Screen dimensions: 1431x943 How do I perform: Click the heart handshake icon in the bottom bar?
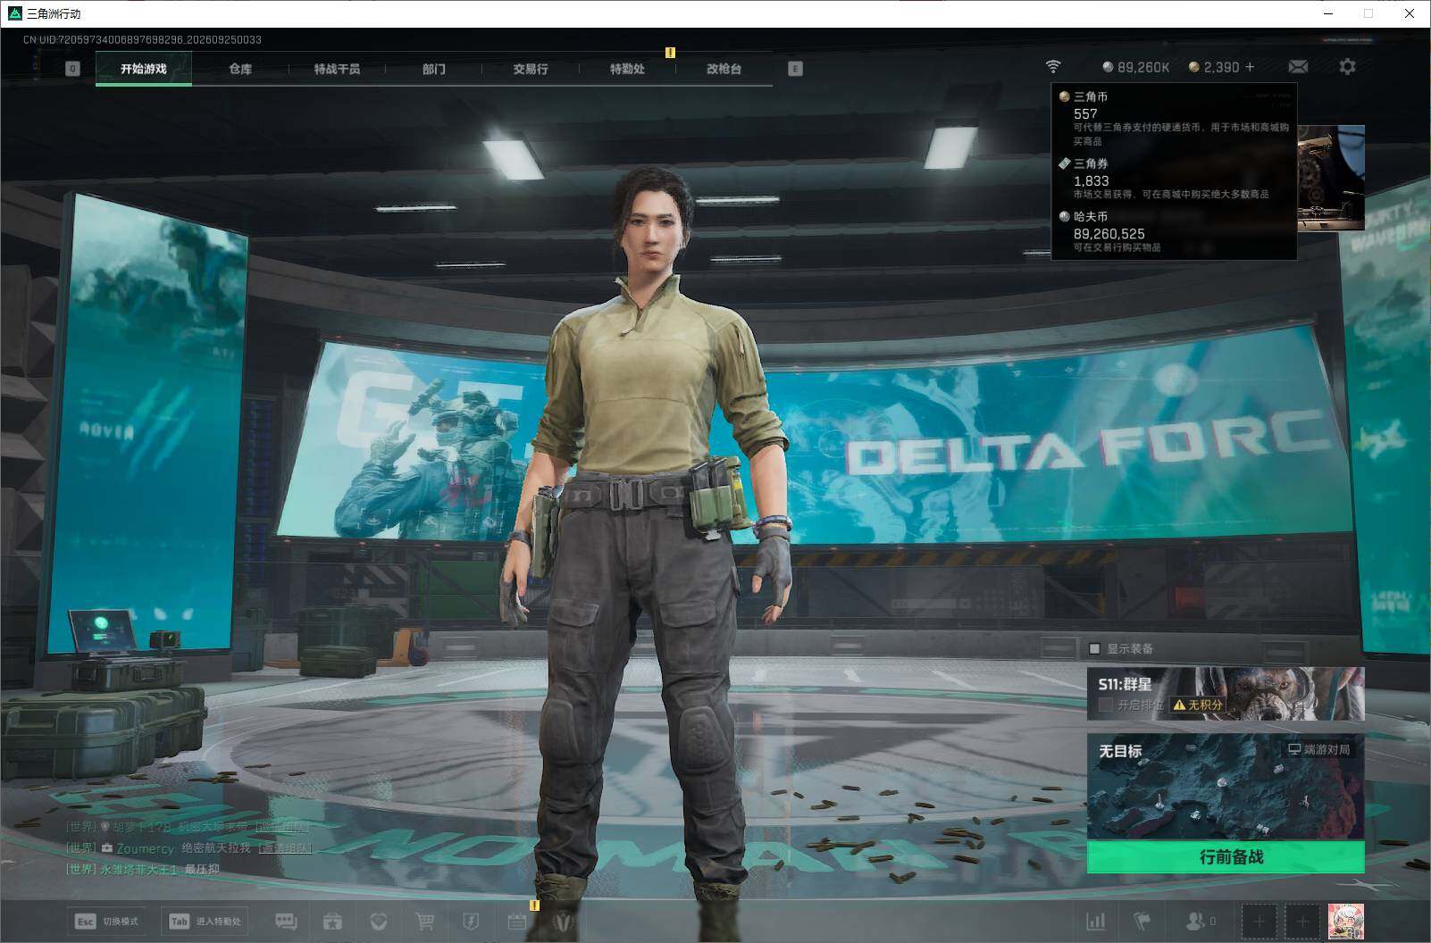(x=379, y=921)
